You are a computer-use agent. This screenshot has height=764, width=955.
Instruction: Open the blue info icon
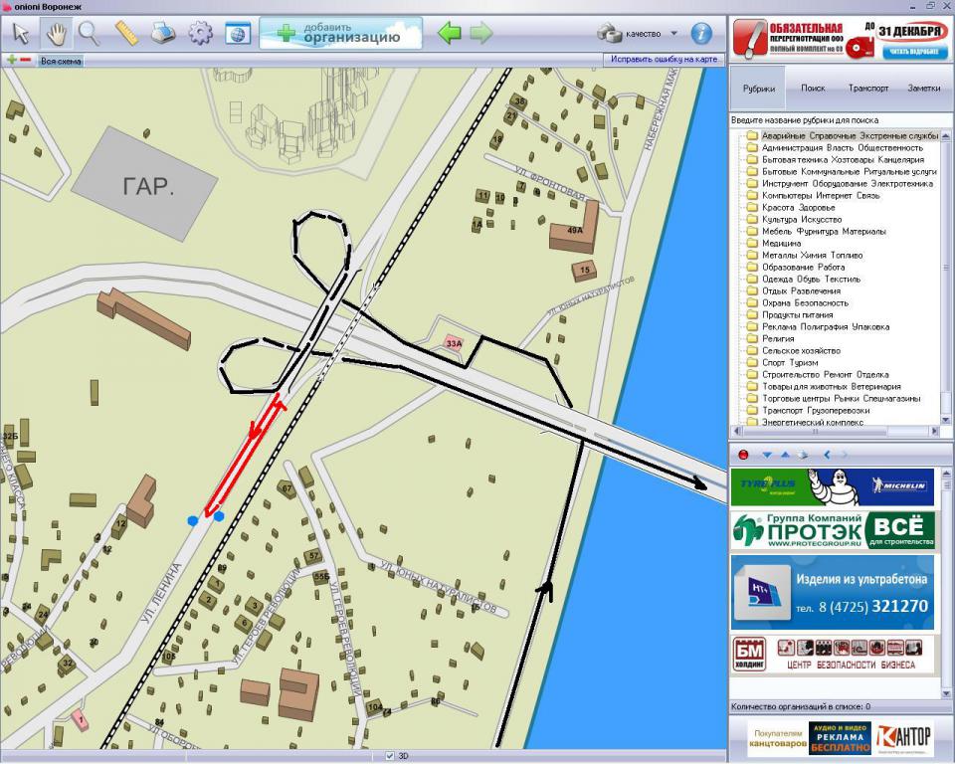pyautogui.click(x=701, y=34)
